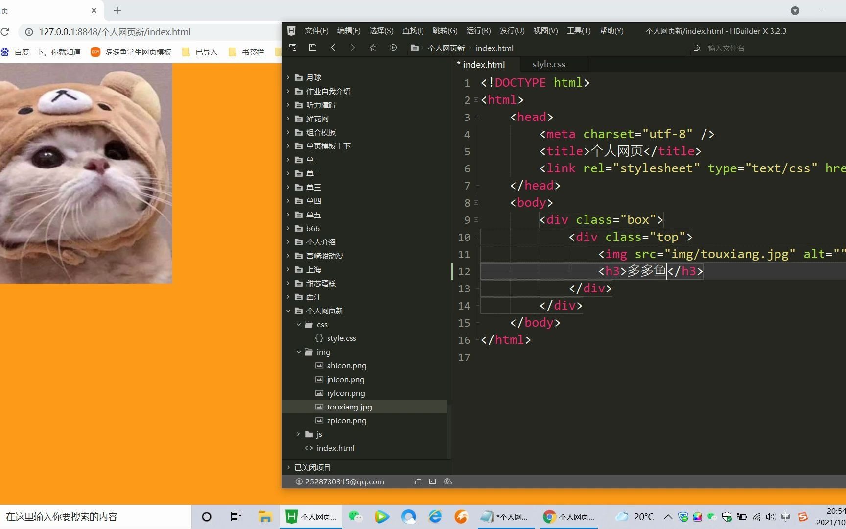Click the bookmark star icon in toolbar
Image resolution: width=846 pixels, height=529 pixels.
(x=373, y=48)
